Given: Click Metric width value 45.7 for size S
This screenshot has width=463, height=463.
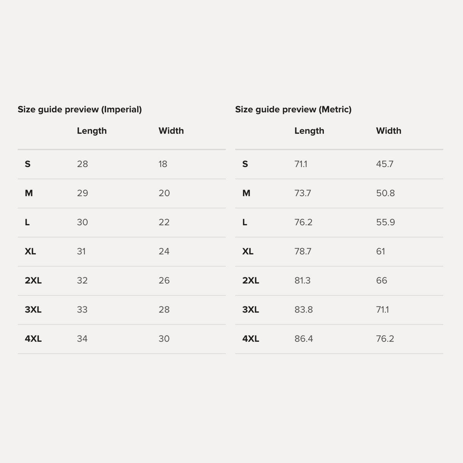Looking at the screenshot, I should tap(385, 164).
